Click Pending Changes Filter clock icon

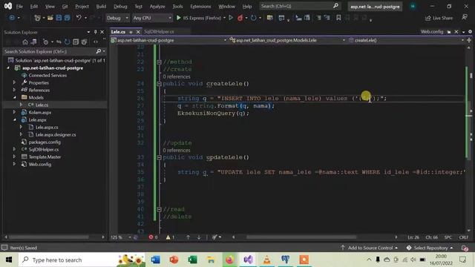pos(45,42)
